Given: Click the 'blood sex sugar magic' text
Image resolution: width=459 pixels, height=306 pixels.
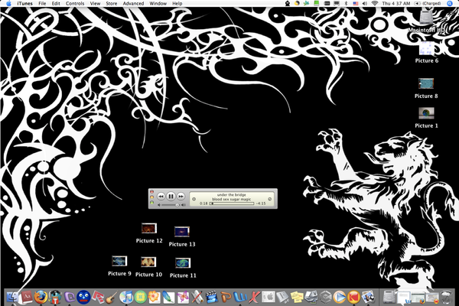Looking at the screenshot, I should pos(231,199).
